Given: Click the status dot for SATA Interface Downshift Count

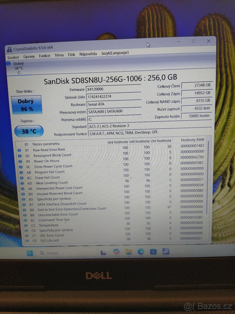Looking at the screenshot, I should pos(23,205).
